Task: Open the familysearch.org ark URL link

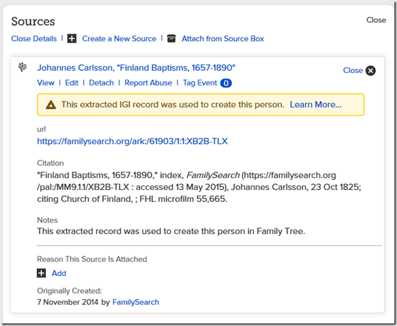Action: [132, 141]
